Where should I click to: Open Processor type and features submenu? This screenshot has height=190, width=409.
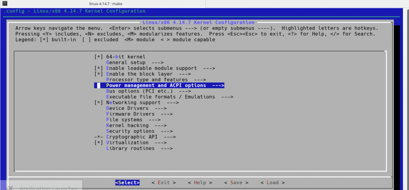[156, 80]
